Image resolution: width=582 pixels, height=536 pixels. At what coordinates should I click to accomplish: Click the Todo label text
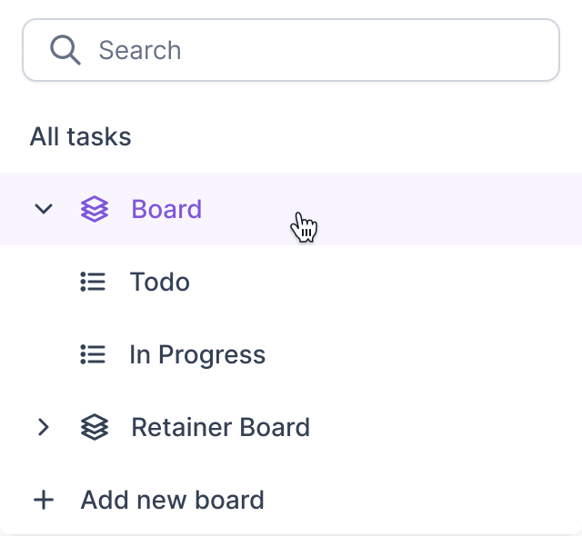tap(160, 282)
